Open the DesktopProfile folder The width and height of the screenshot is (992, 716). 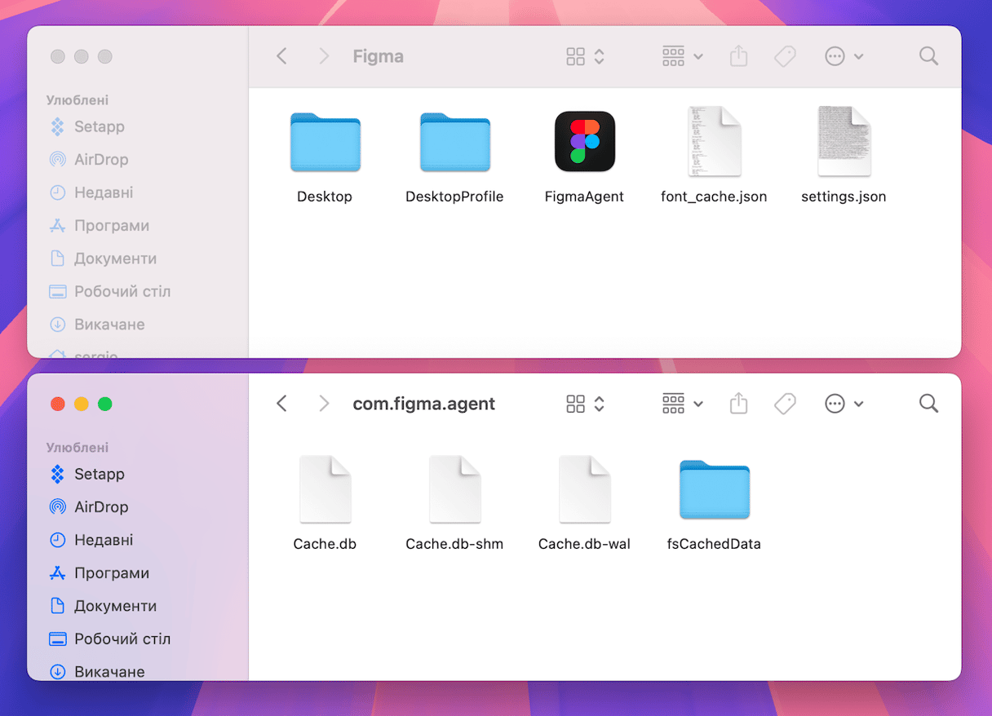pyautogui.click(x=454, y=143)
